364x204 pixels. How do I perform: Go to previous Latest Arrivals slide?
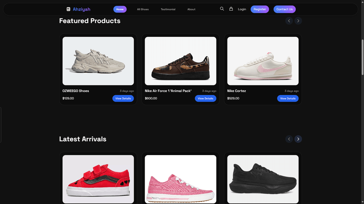(x=289, y=139)
